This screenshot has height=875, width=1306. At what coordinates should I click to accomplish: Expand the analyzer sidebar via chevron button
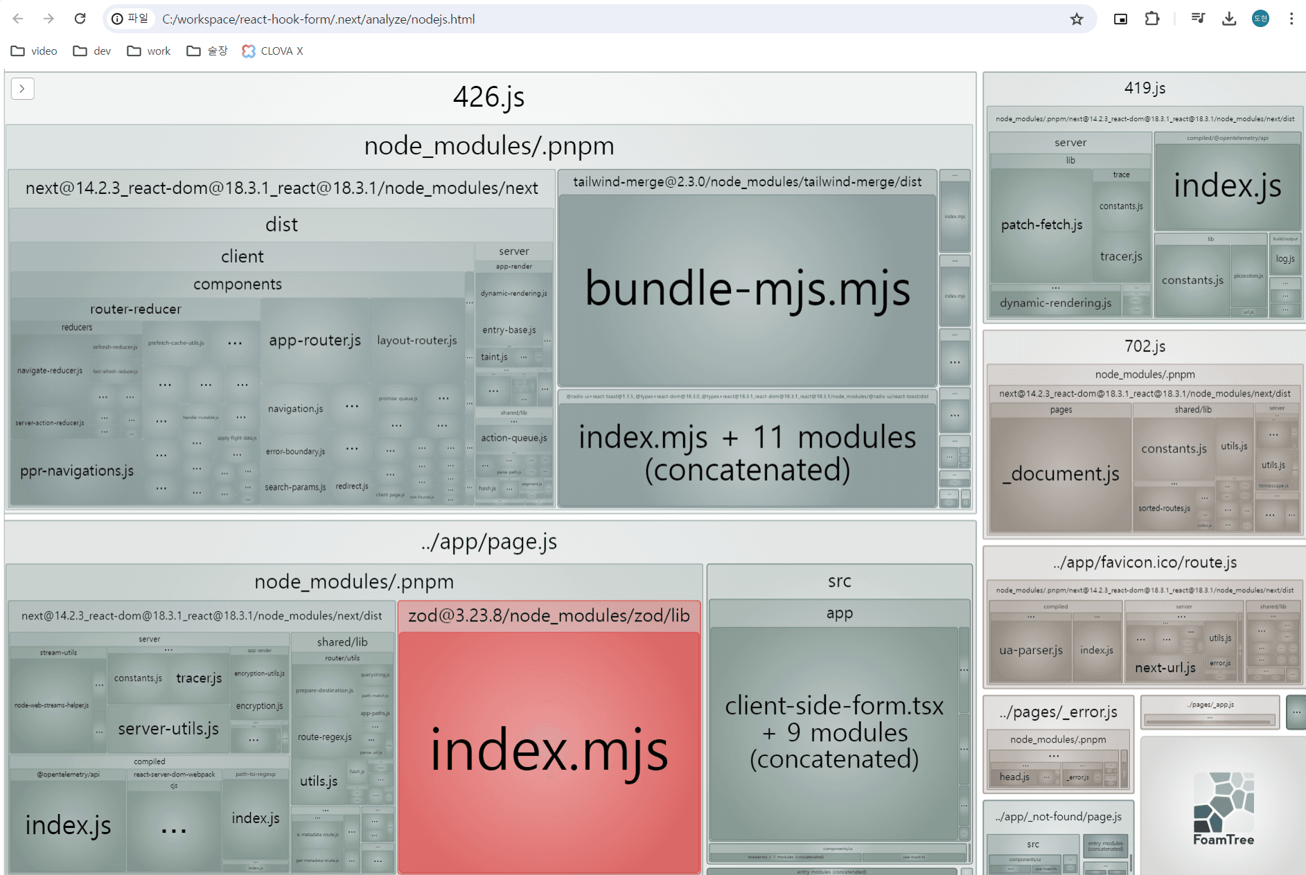(x=22, y=89)
